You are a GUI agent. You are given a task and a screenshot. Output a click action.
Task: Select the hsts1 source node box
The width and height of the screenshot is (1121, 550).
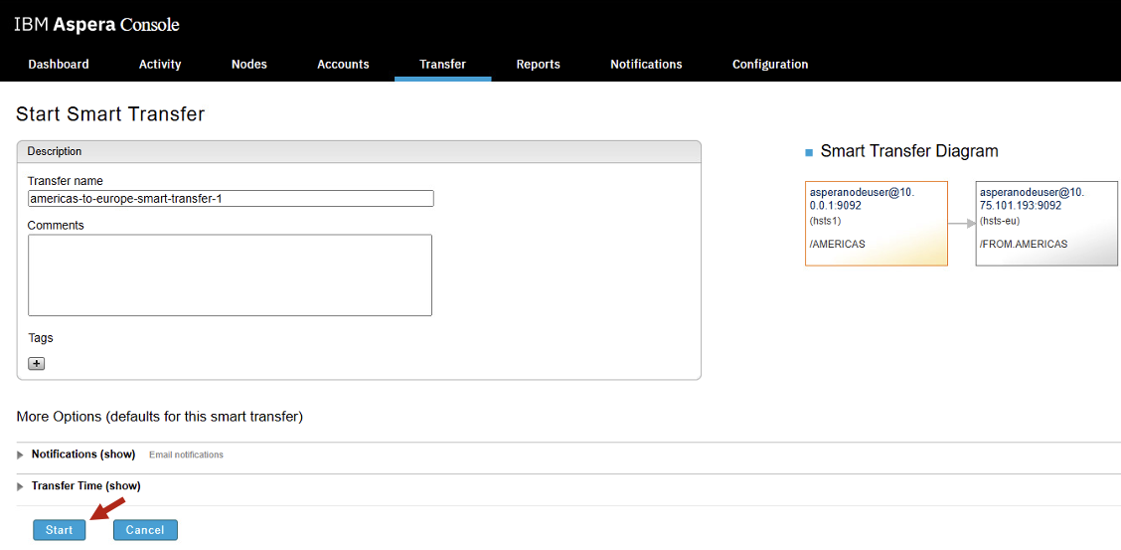point(877,223)
